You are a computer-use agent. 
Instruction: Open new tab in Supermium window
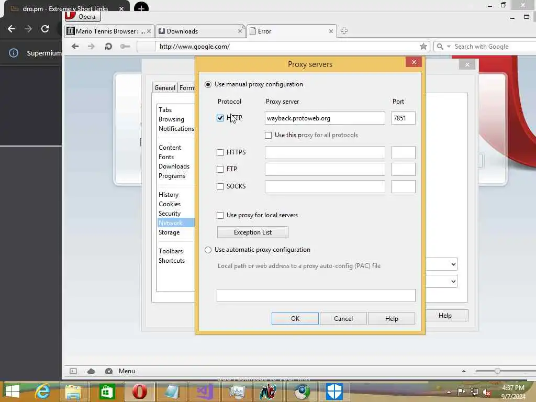(x=141, y=7)
